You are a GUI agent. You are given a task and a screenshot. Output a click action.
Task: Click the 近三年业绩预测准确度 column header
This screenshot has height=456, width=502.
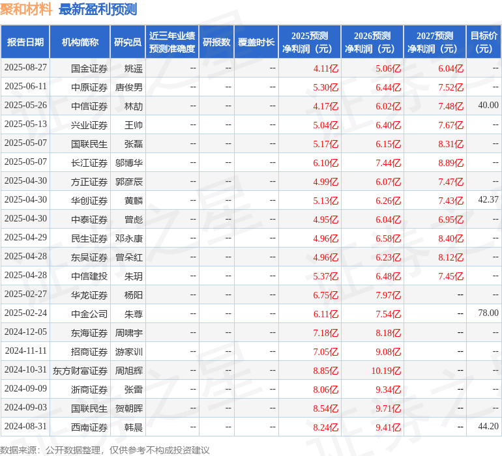(172, 42)
